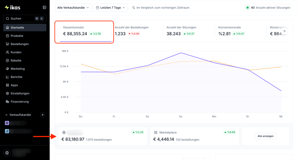
Task: Click the Kunden person icon
Action: (x=7, y=52)
